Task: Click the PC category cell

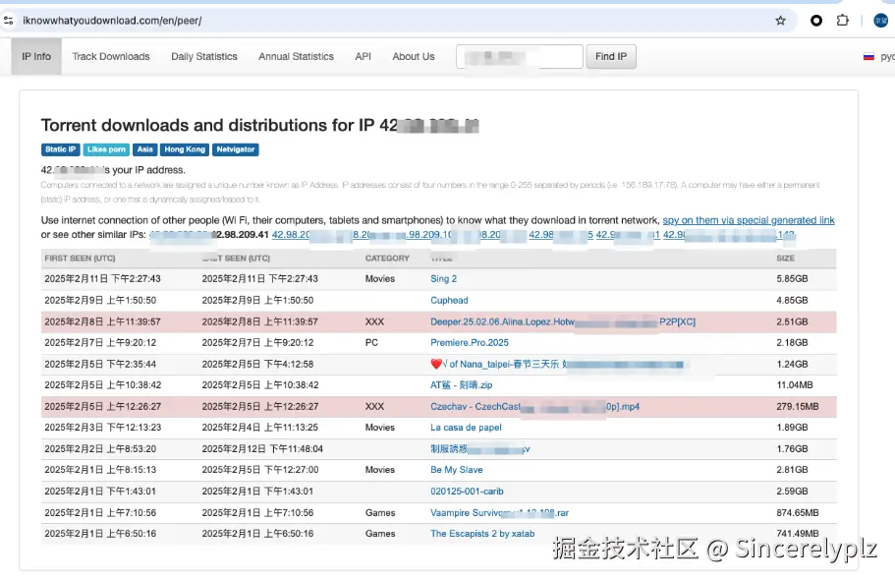Action: pyautogui.click(x=371, y=343)
